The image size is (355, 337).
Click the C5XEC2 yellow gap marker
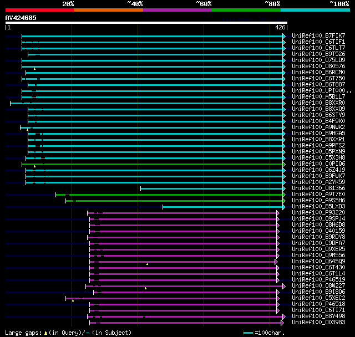pyautogui.click(x=73, y=300)
